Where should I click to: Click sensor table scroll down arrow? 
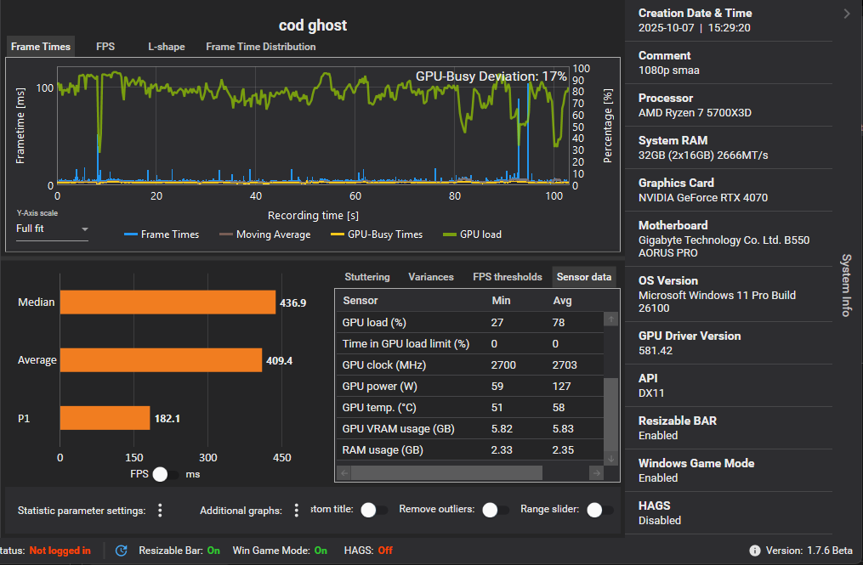coord(611,459)
